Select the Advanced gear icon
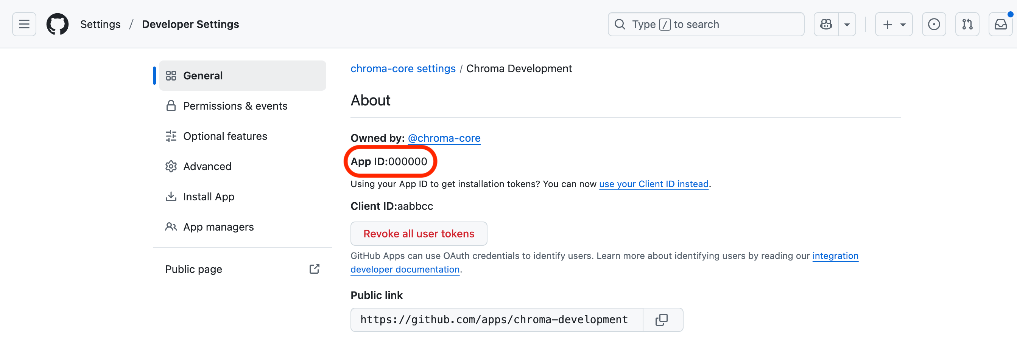The height and width of the screenshot is (361, 1017). pyautogui.click(x=171, y=166)
